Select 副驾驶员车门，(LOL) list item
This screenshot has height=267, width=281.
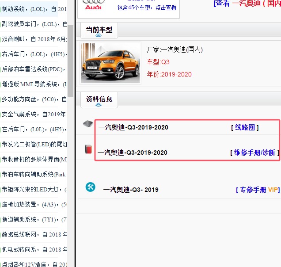coord(34,24)
